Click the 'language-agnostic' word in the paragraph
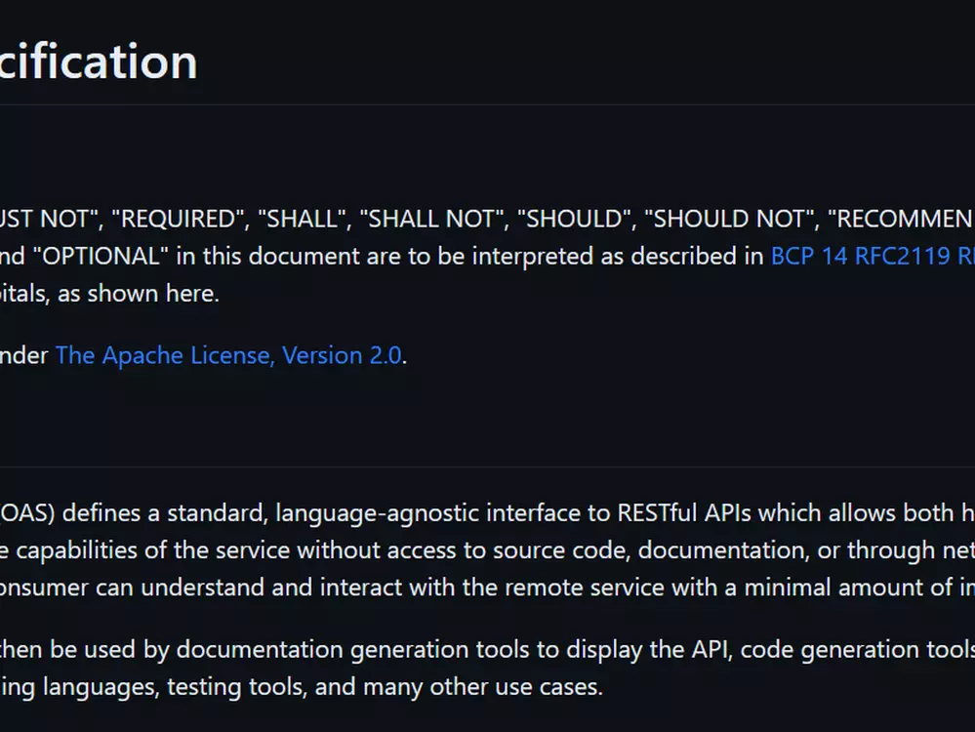 point(378,513)
